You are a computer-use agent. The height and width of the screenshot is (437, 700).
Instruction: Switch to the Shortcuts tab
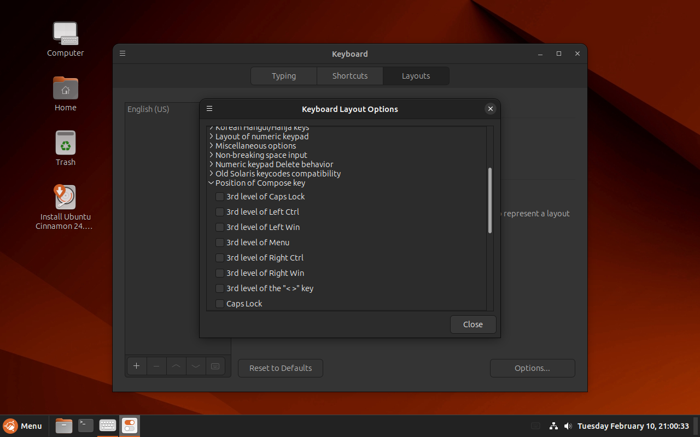(350, 76)
